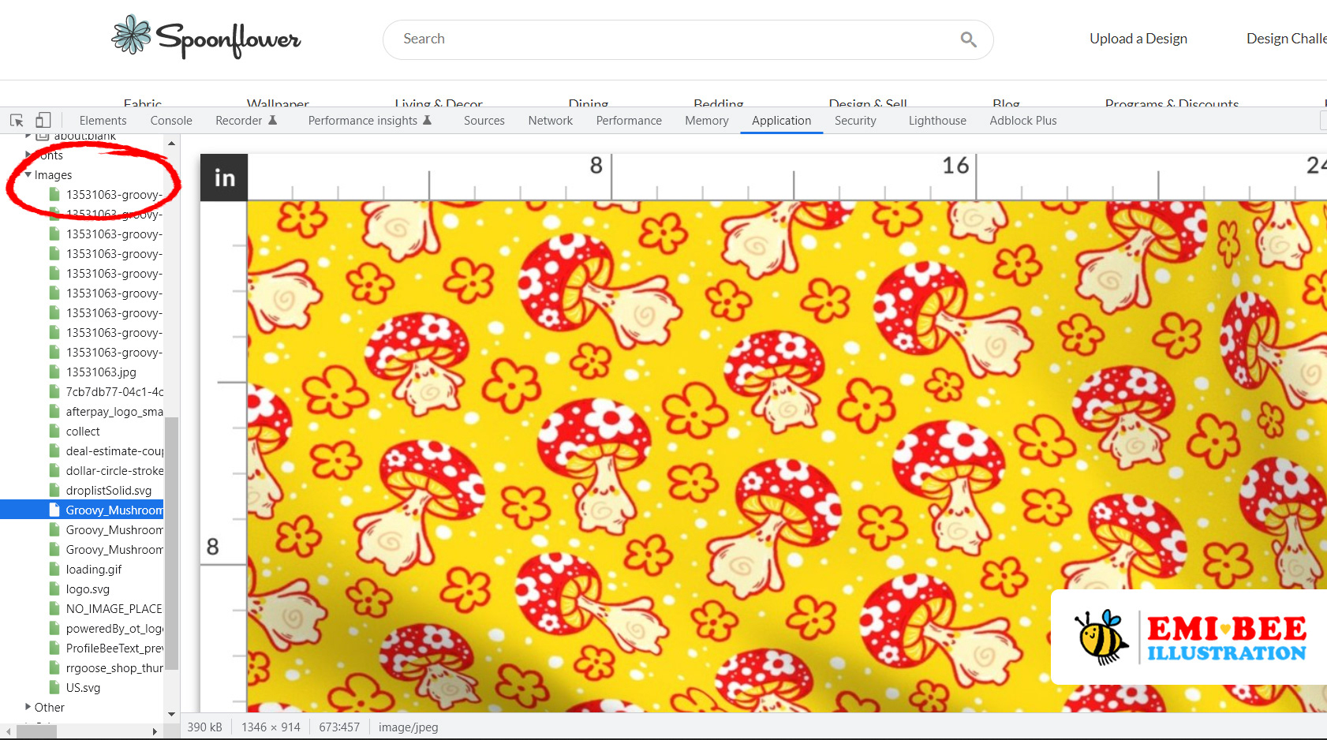
Task: Click the sidebar scroll up arrow
Action: tap(171, 143)
